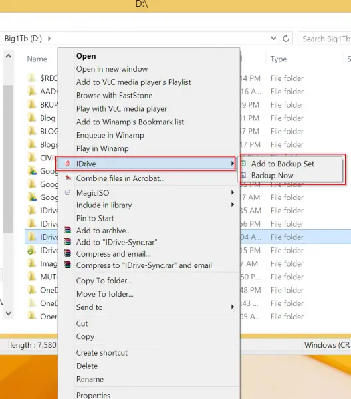Image resolution: width=351 pixels, height=399 pixels.
Task: Click the Type column header
Action: coord(279,59)
